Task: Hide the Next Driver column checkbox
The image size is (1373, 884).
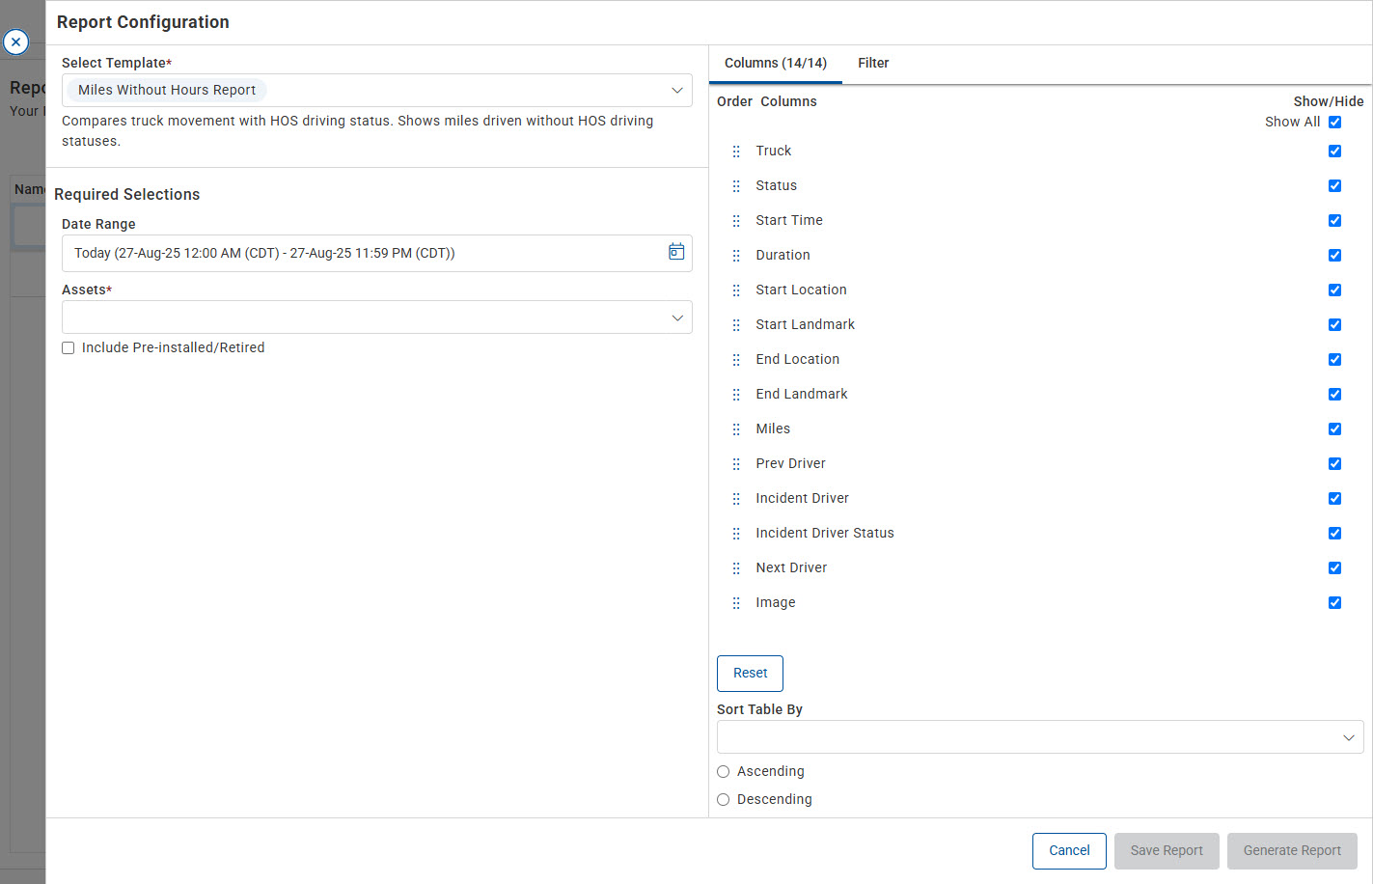Action: pos(1334,567)
